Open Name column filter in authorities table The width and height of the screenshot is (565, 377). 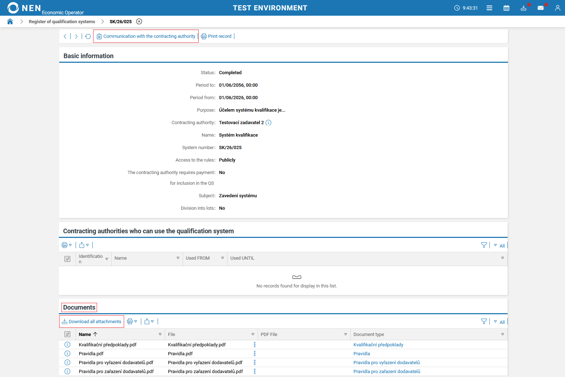[178, 258]
